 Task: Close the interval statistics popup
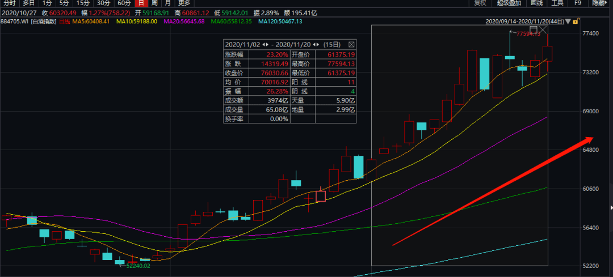[x=351, y=44]
